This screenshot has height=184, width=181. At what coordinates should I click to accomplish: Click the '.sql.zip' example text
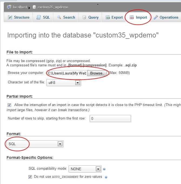tap(130, 65)
